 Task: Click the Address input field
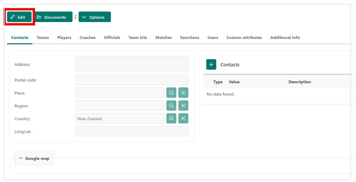[x=132, y=64]
